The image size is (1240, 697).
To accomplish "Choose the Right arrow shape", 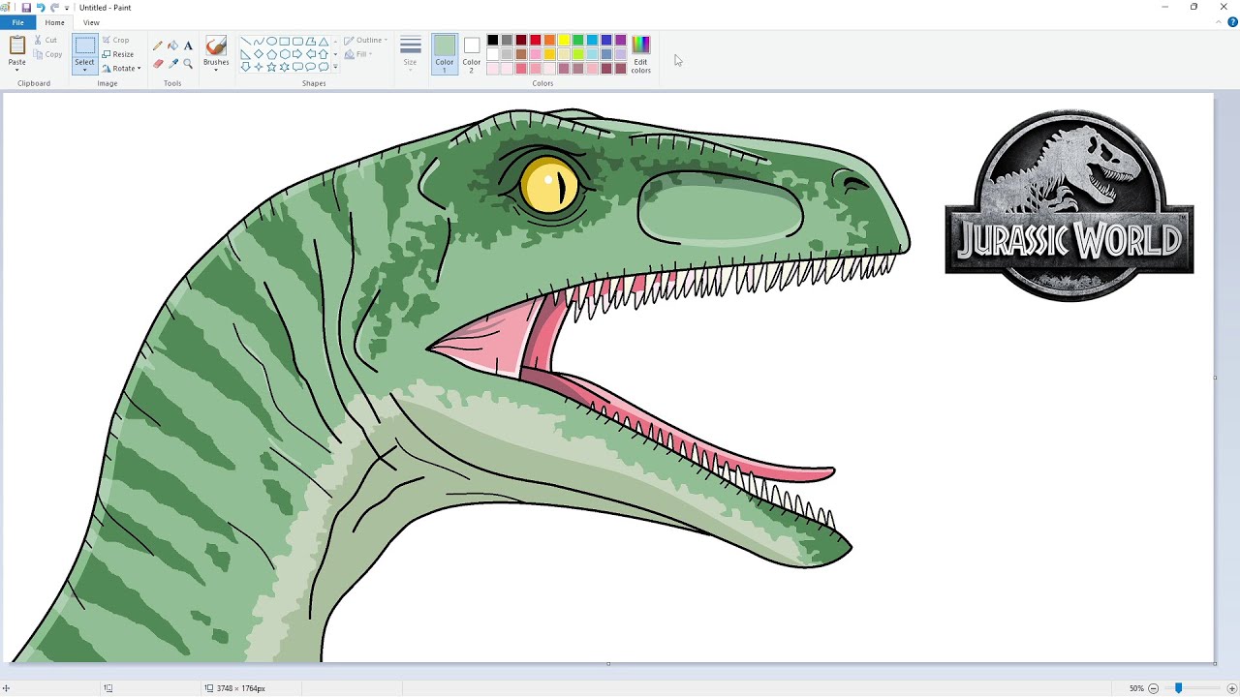I will [x=297, y=54].
